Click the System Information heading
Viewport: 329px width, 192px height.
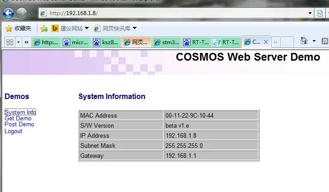112,96
